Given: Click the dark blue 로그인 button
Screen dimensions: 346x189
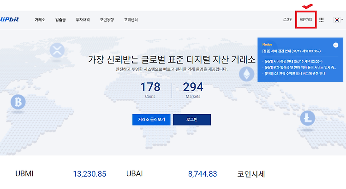Looking at the screenshot, I should tap(192, 120).
